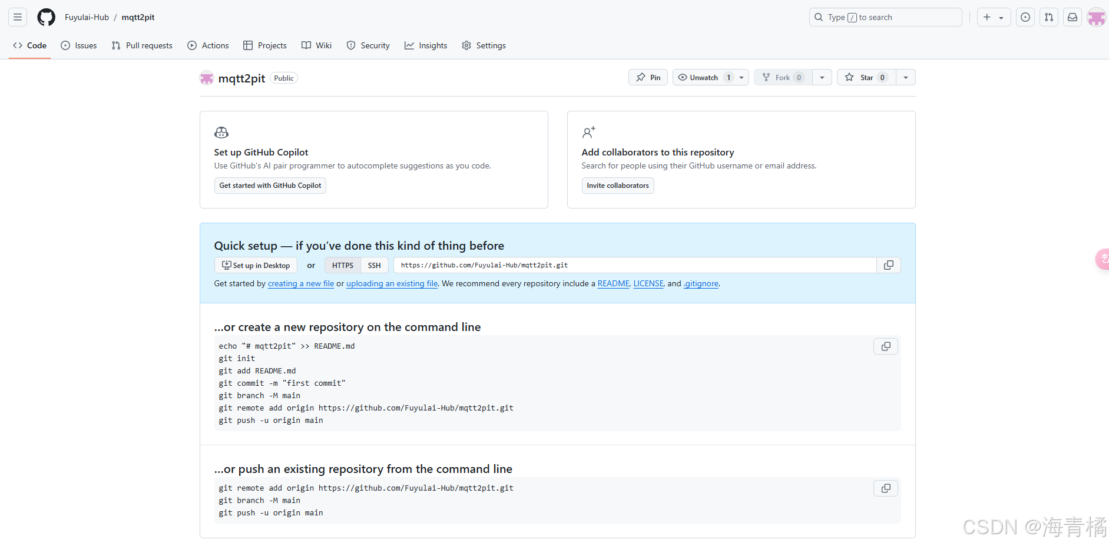
Task: Click Set up in Desktop button
Action: click(256, 265)
